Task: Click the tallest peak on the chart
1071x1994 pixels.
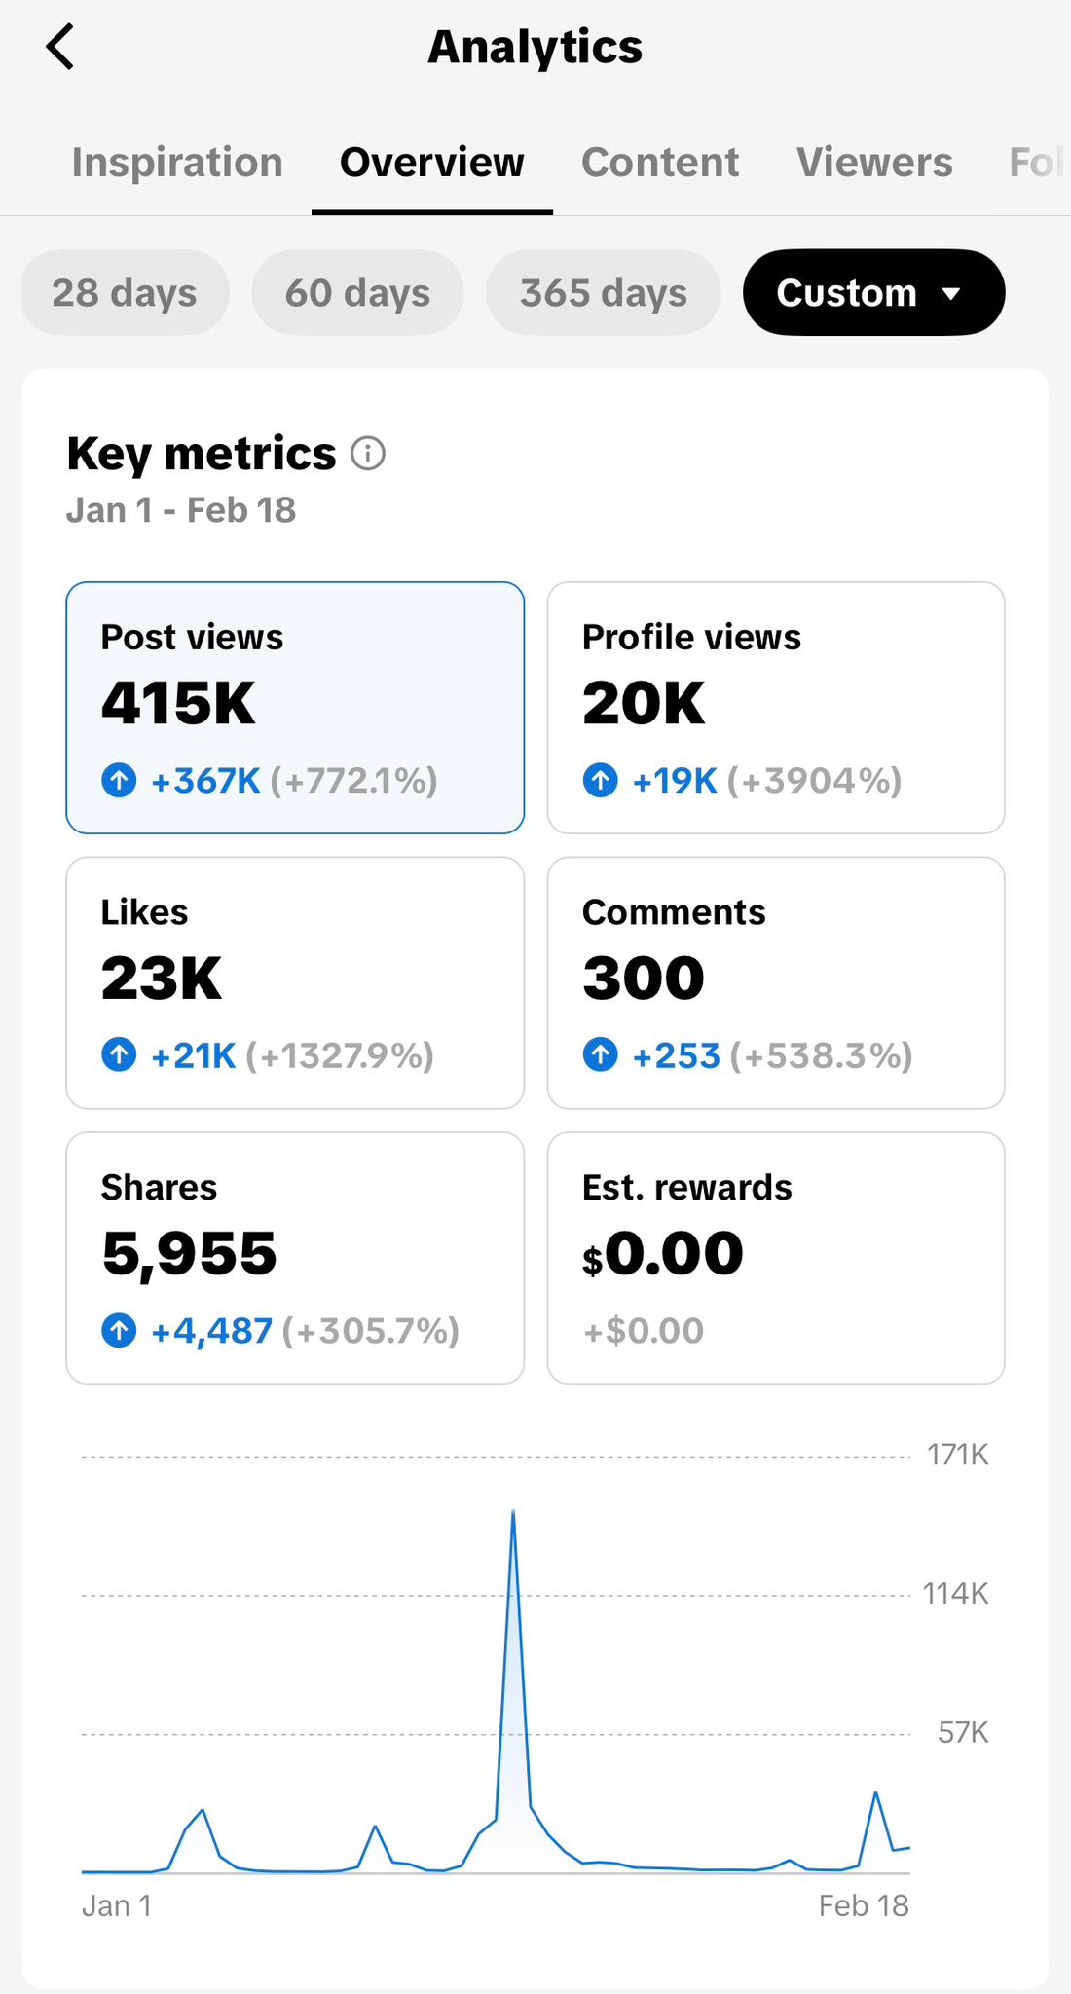Action: [x=513, y=1512]
